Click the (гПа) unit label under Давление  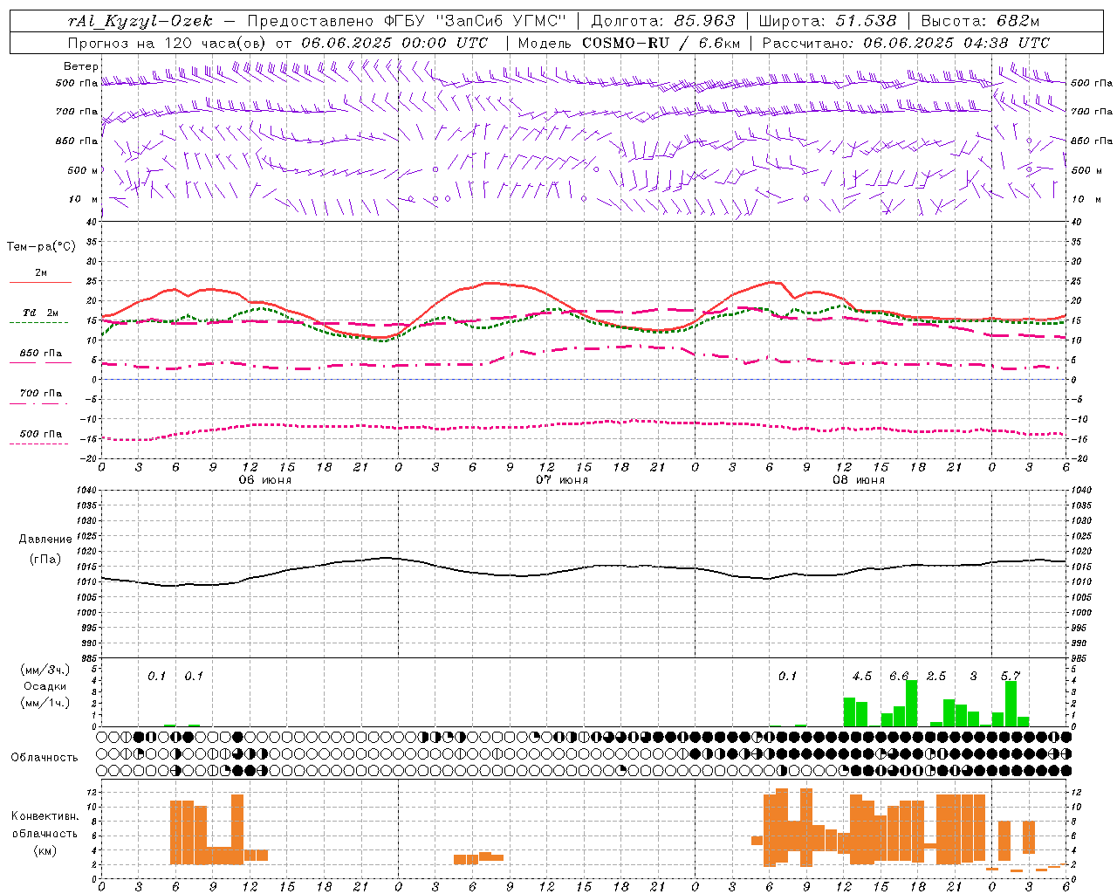click(x=45, y=559)
